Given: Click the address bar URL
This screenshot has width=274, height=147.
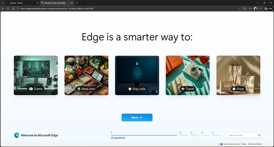Looking at the screenshot, I should tap(57, 8).
